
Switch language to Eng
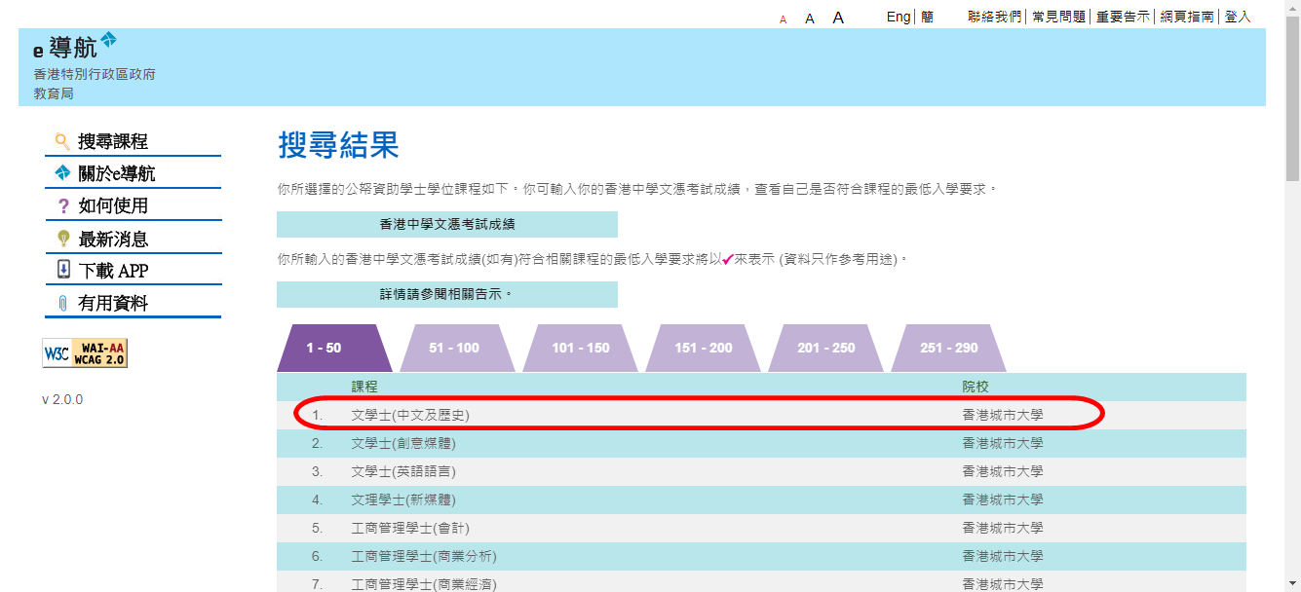pos(899,17)
